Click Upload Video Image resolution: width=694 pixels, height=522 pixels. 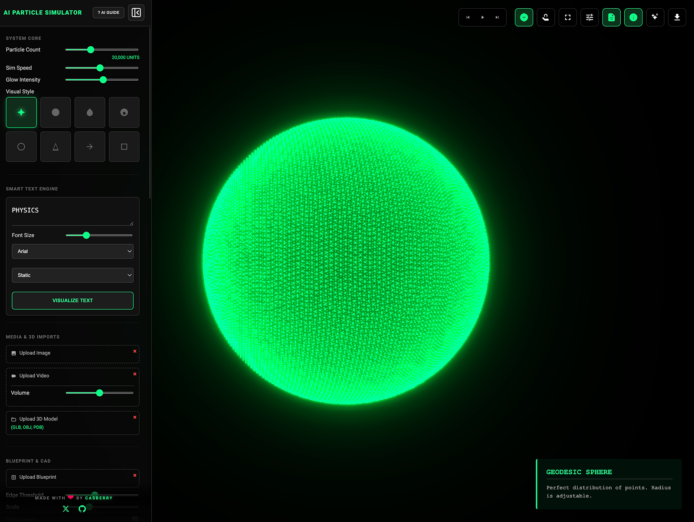34,376
